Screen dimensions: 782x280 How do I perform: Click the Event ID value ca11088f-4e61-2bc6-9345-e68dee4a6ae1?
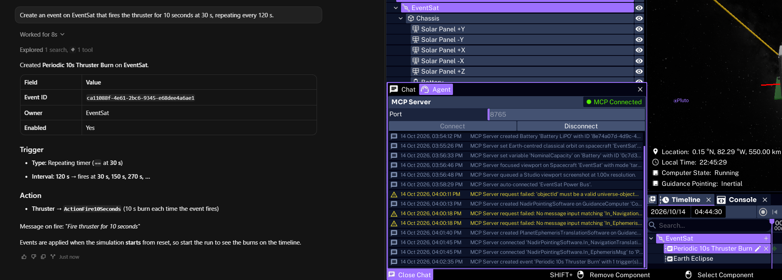pos(140,98)
